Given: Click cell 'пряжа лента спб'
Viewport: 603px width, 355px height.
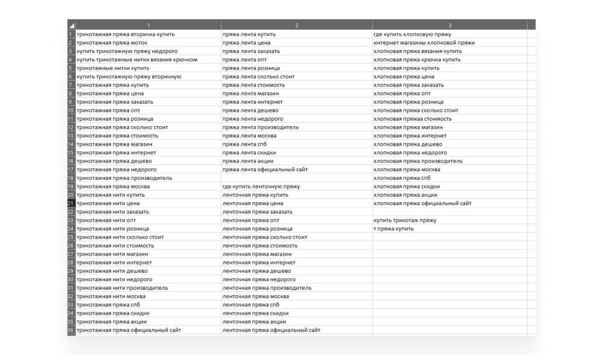Looking at the screenshot, I should point(297,144).
